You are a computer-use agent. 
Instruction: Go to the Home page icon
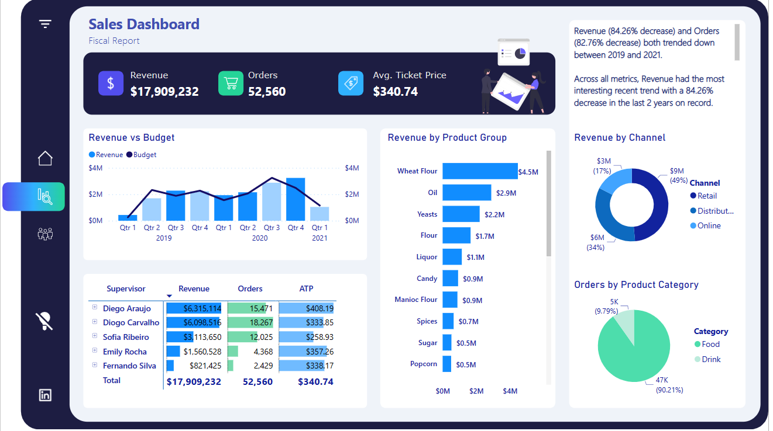tap(45, 158)
